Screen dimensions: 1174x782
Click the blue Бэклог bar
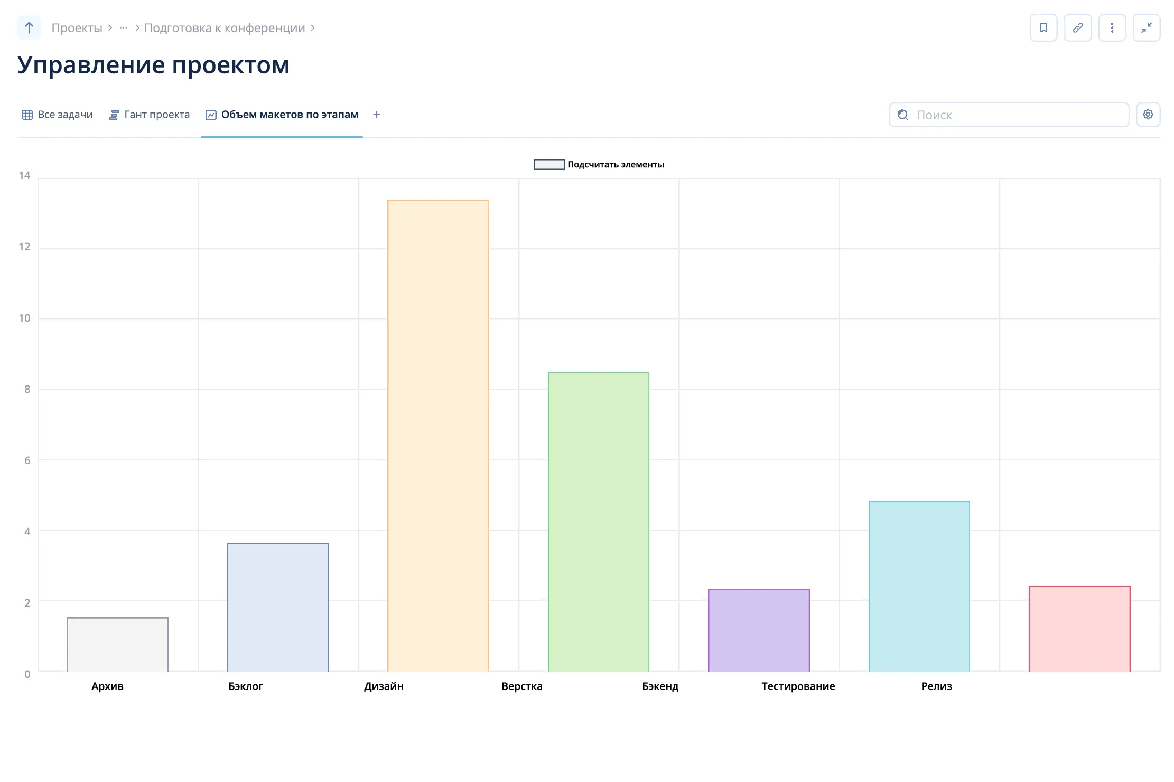click(278, 607)
